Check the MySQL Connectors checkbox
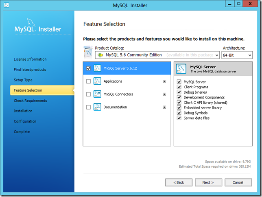262x197 pixels. (x=88, y=94)
